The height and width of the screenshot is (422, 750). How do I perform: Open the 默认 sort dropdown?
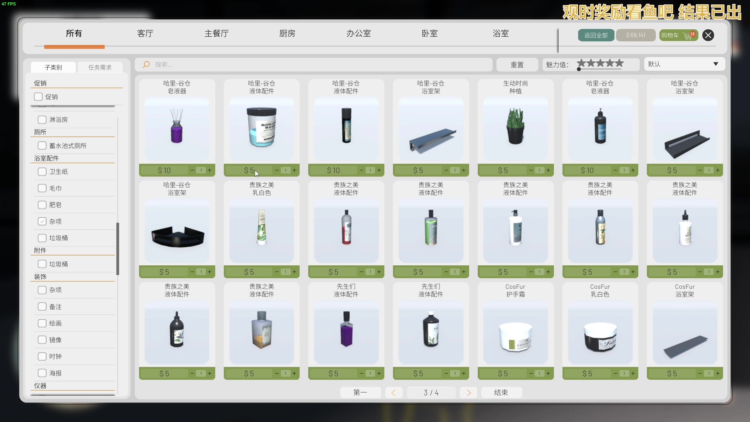click(684, 64)
